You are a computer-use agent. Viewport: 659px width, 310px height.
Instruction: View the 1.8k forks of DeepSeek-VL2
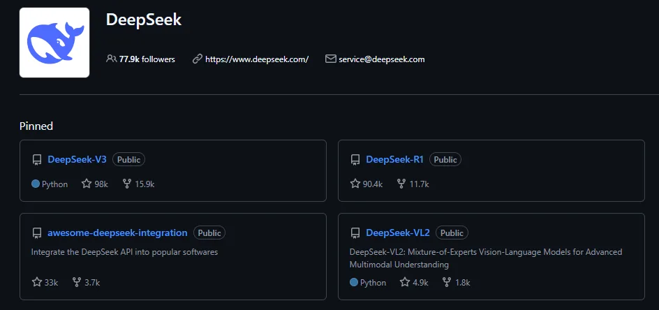[x=462, y=283]
